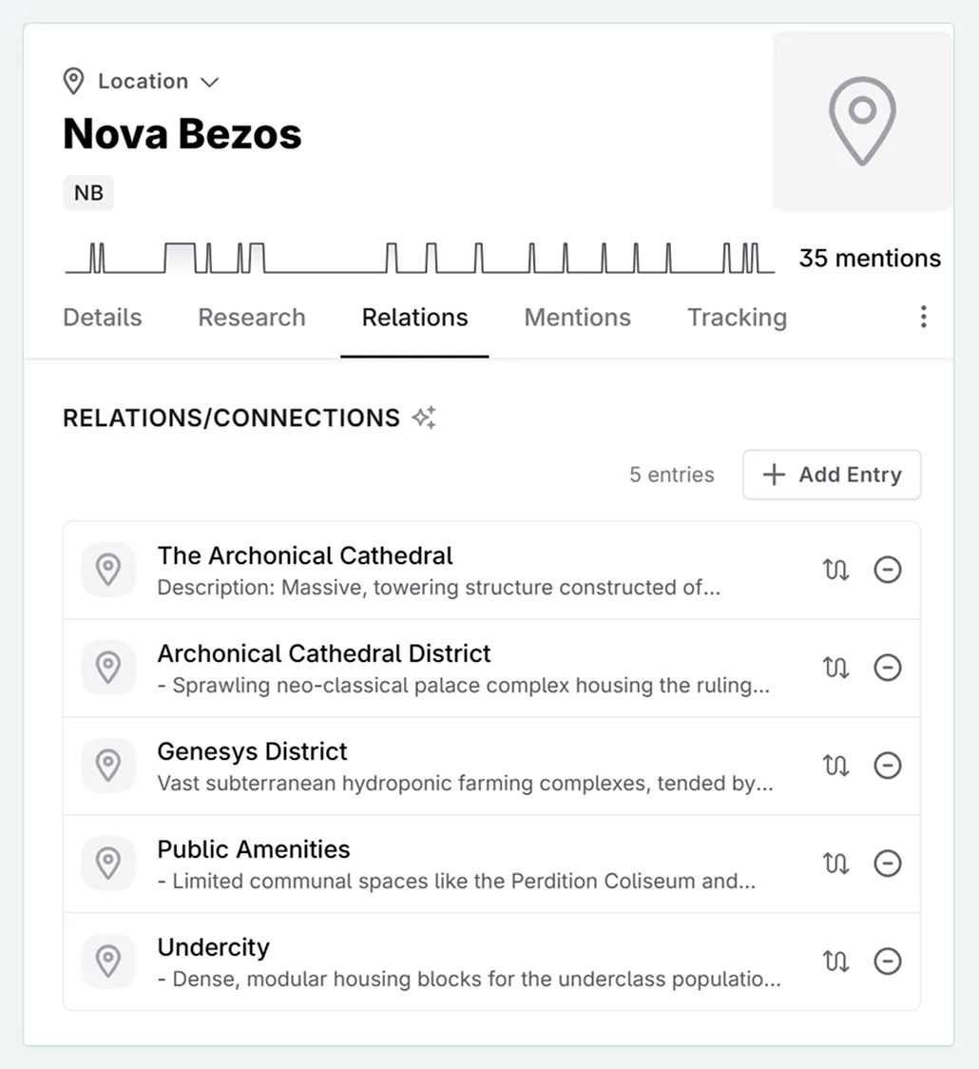Image resolution: width=979 pixels, height=1069 pixels.
Task: Open the Public Amenities entry
Action: point(254,849)
